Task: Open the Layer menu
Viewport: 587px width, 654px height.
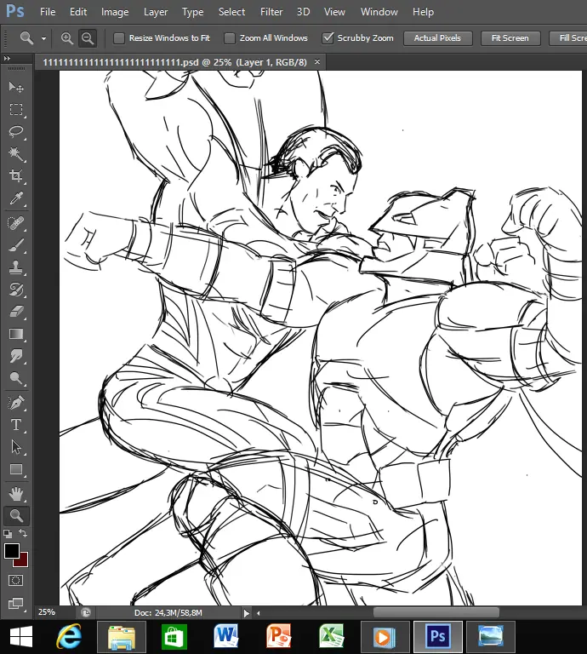Action: point(156,12)
